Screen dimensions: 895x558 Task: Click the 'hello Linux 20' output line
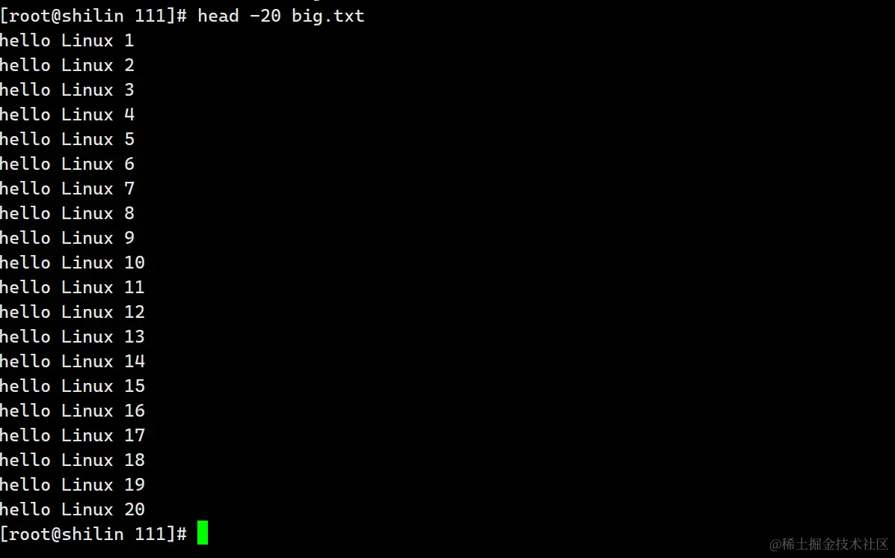pos(73,509)
